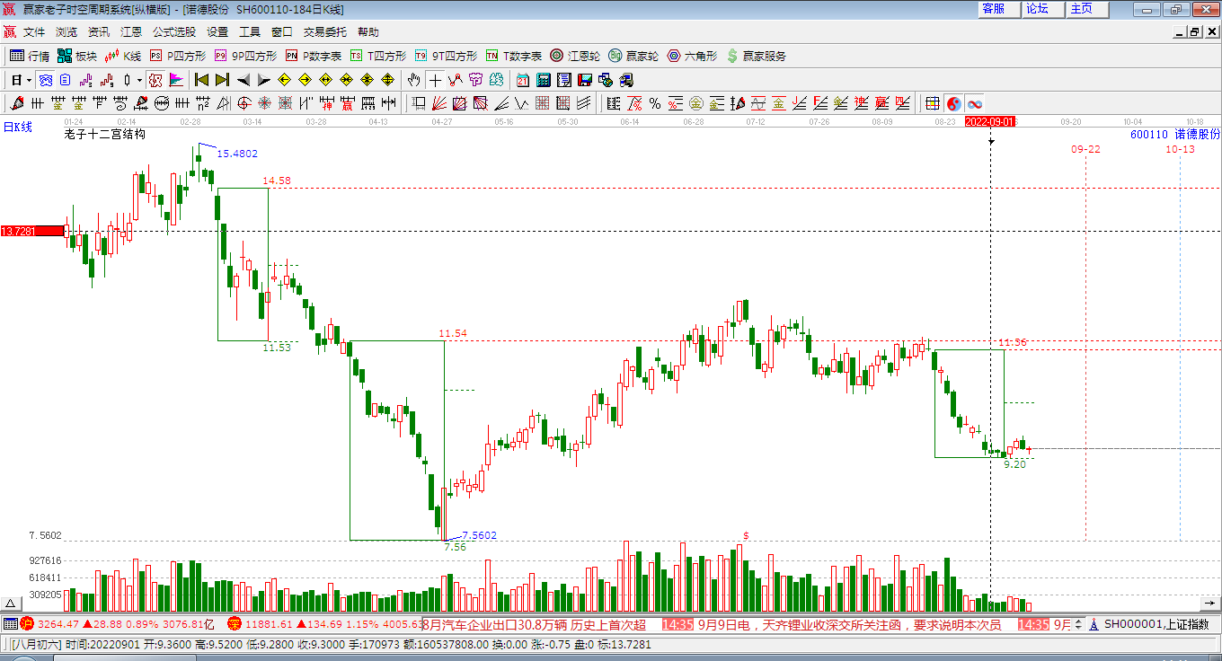Click the SH000001 上证指数 status entry
1222x661 pixels.
click(x=1156, y=624)
